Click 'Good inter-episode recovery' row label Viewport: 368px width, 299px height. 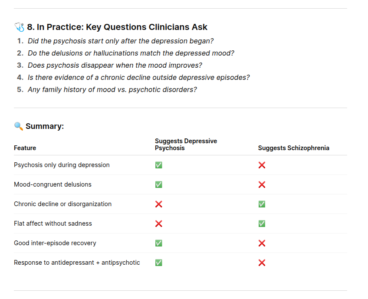pyautogui.click(x=55, y=243)
